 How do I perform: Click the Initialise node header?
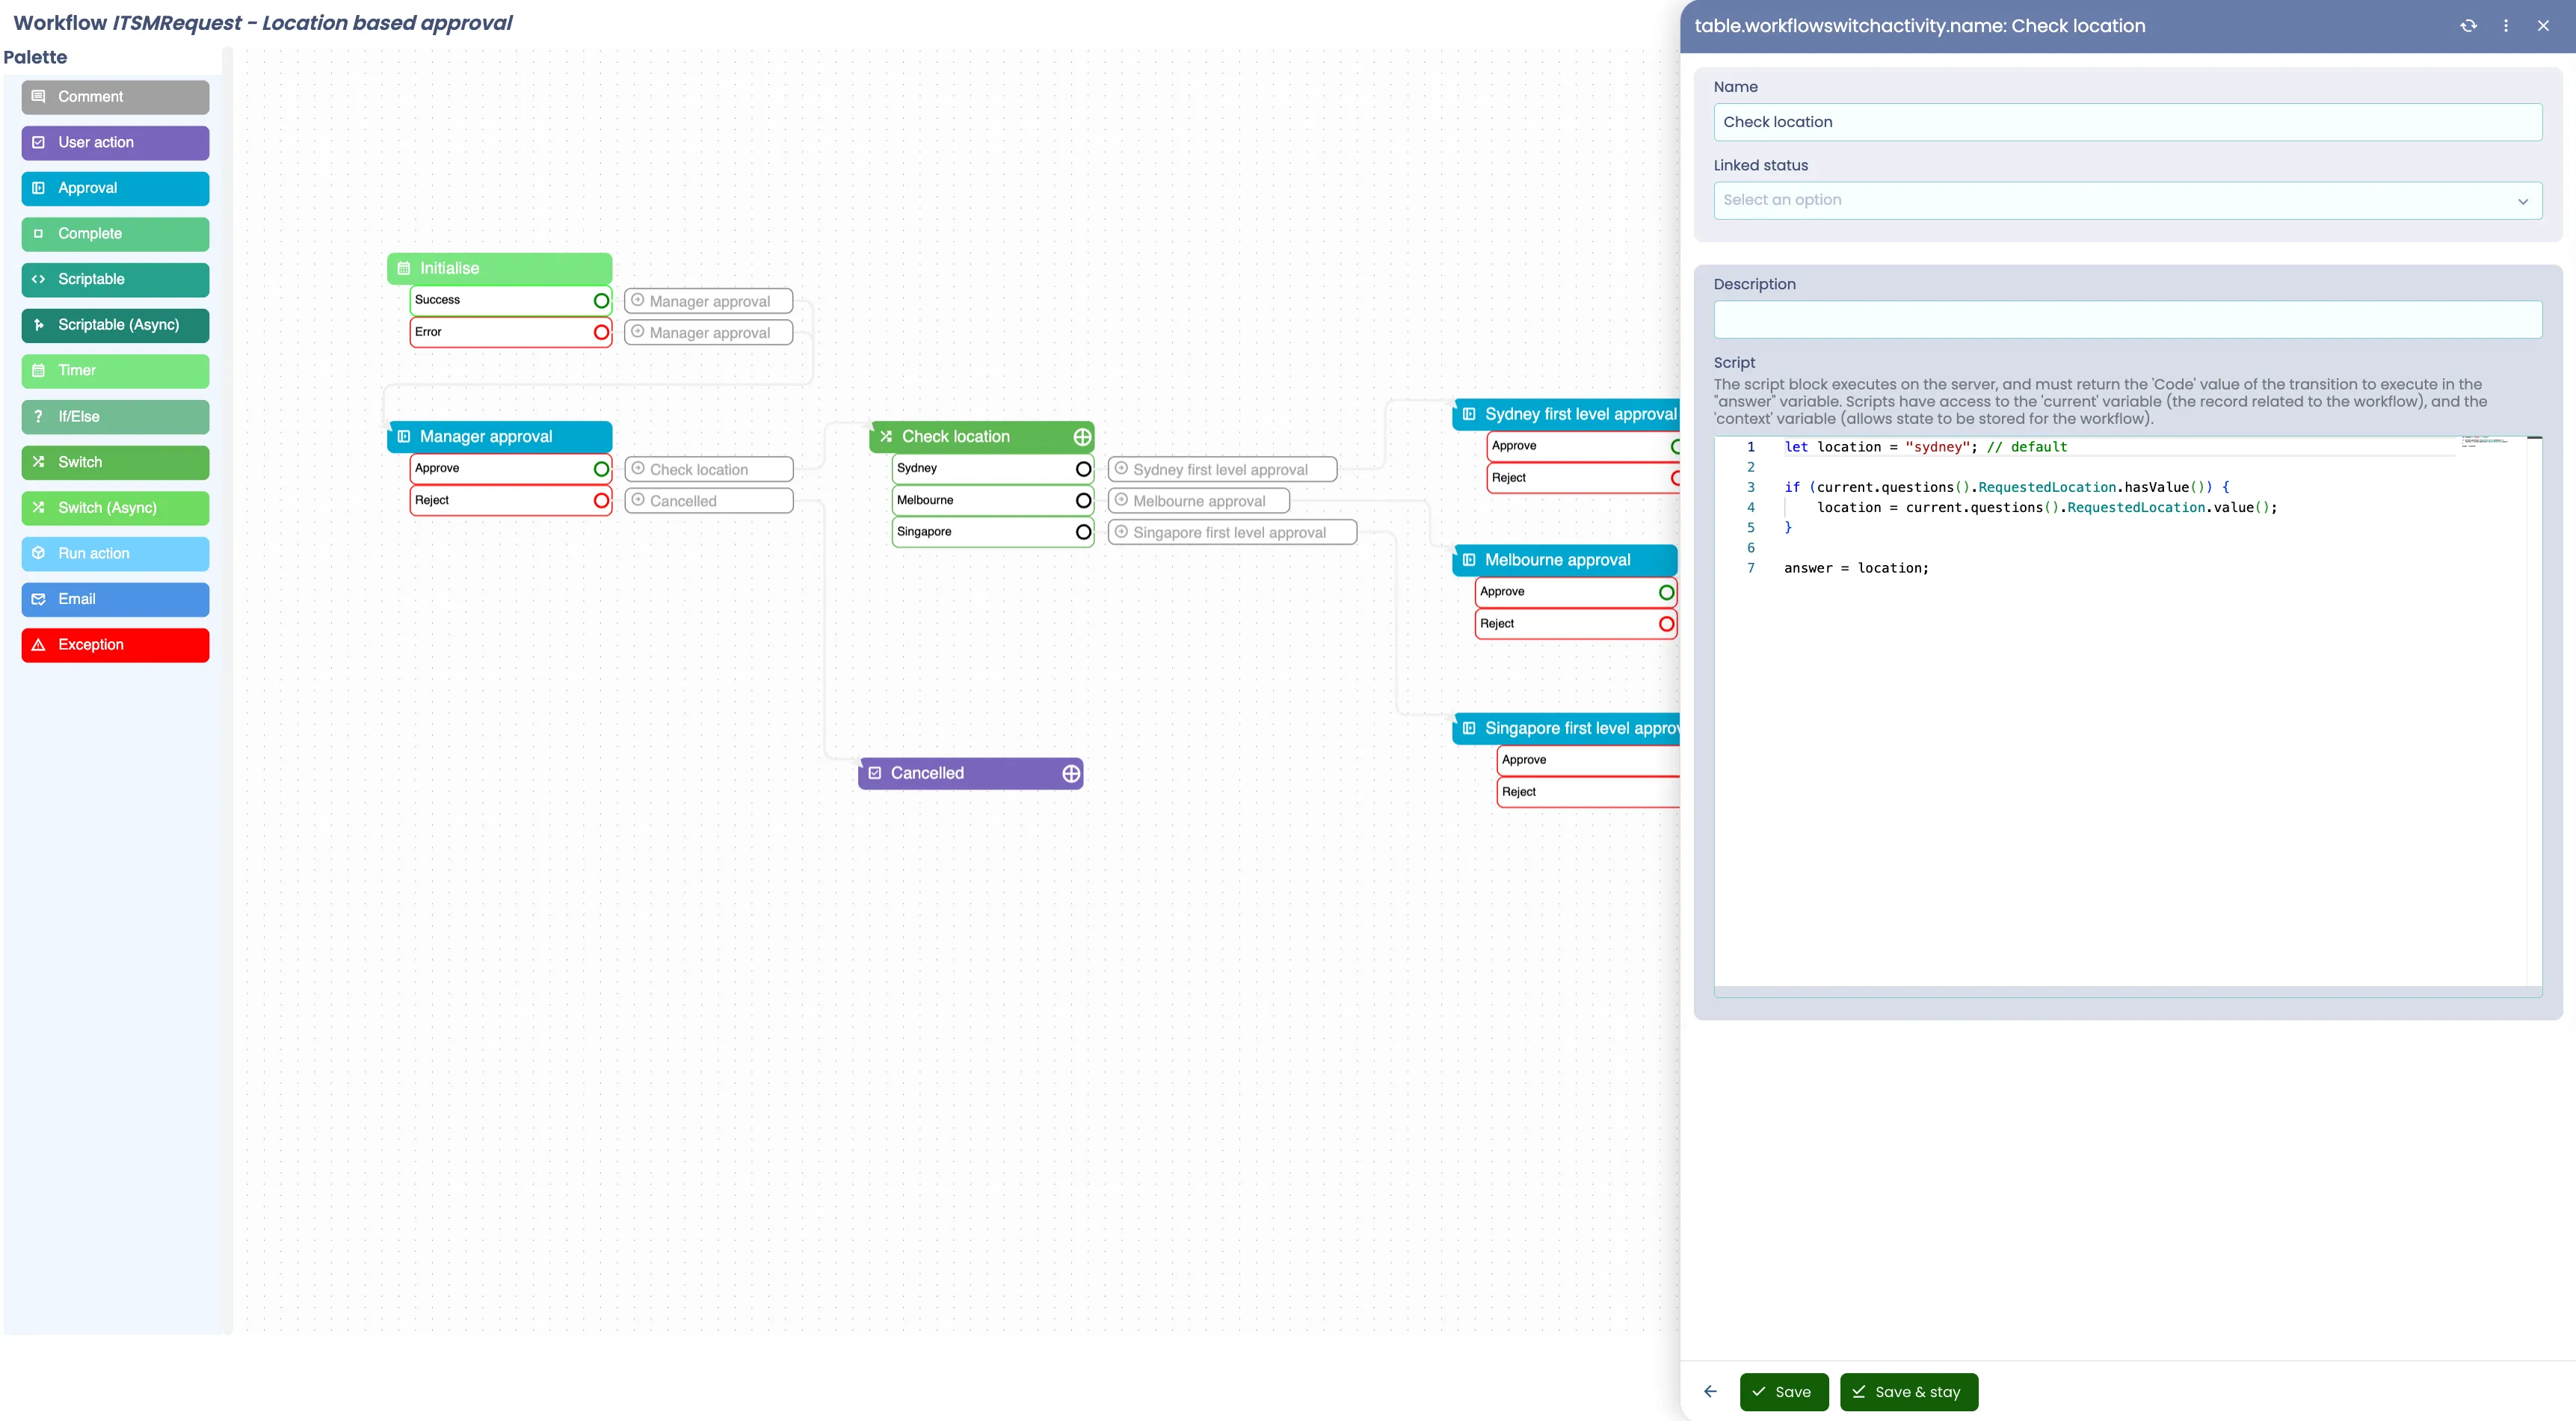click(x=499, y=268)
